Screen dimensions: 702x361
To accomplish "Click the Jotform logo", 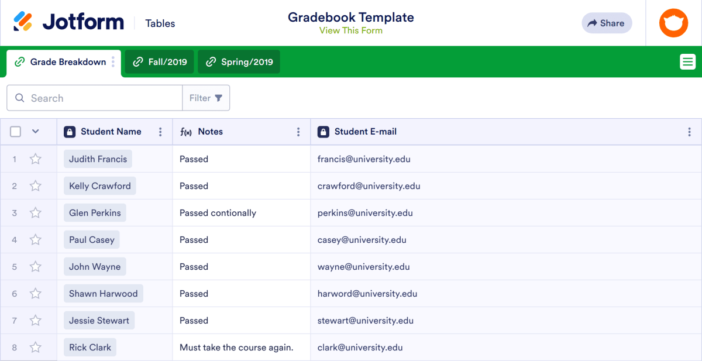I will click(68, 22).
